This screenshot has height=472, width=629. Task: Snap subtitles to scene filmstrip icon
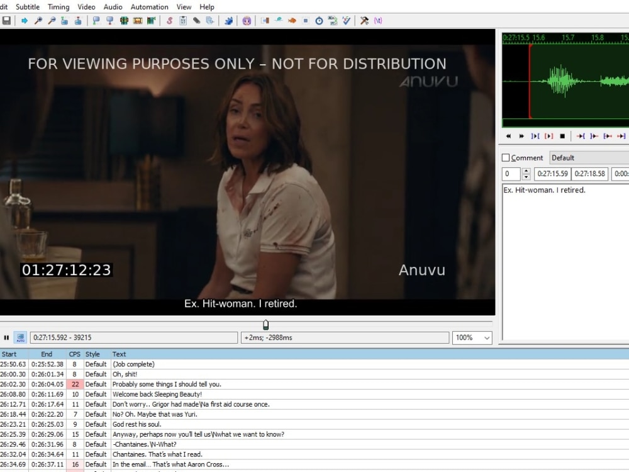[138, 21]
